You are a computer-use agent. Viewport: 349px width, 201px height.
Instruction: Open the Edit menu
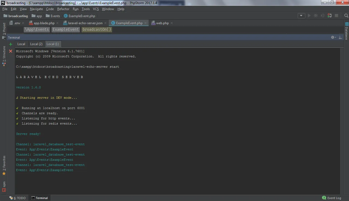point(14,9)
